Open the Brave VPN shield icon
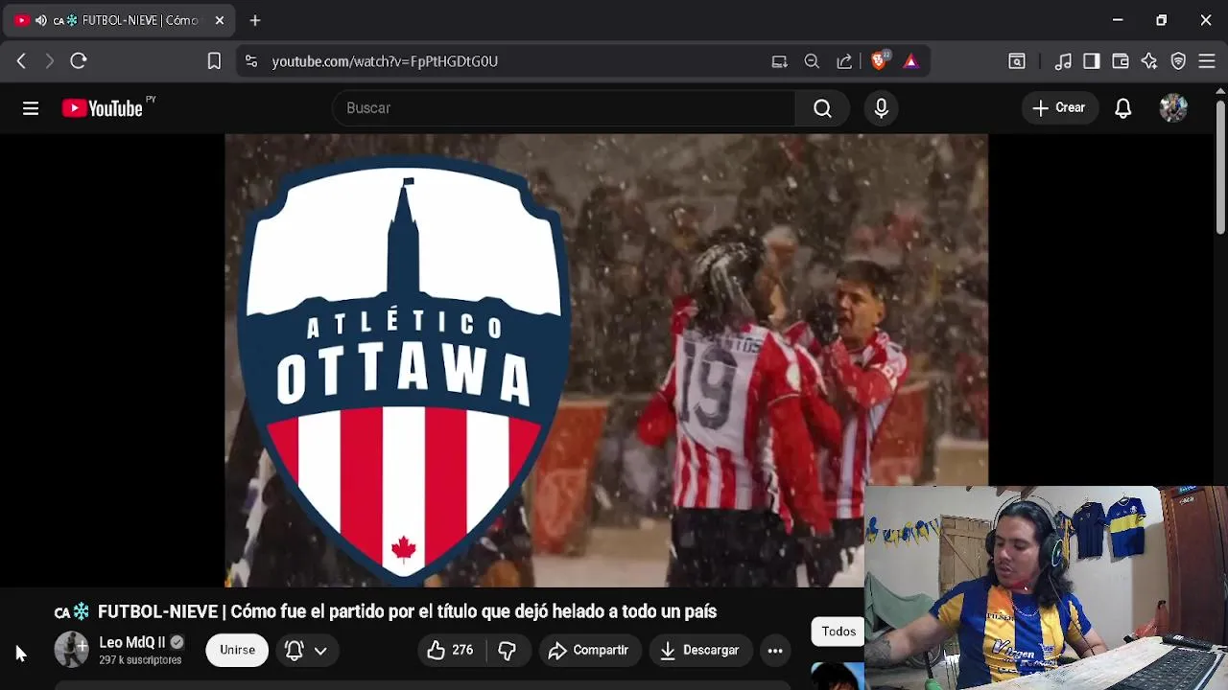 (x=1179, y=61)
